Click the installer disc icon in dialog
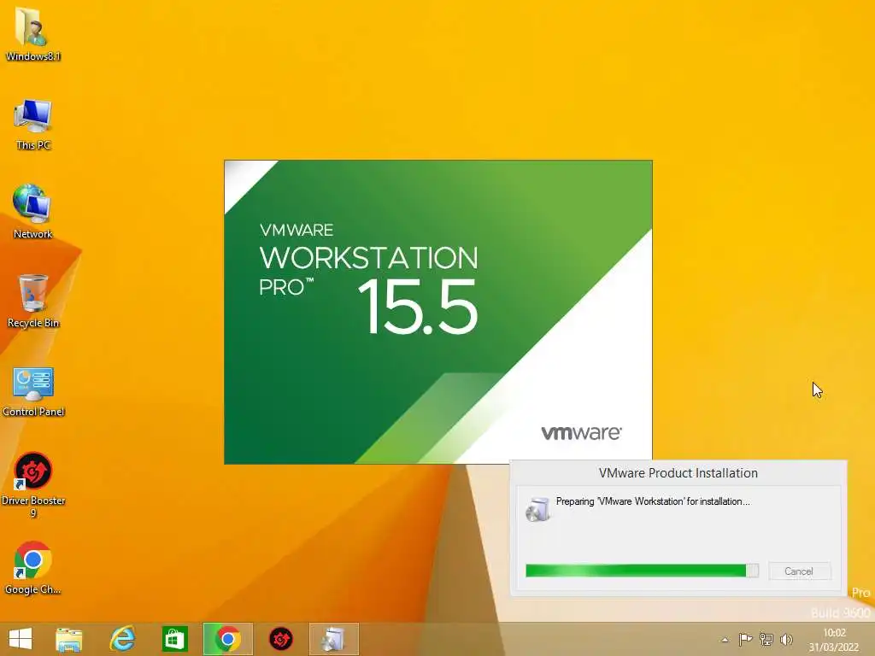 537,509
